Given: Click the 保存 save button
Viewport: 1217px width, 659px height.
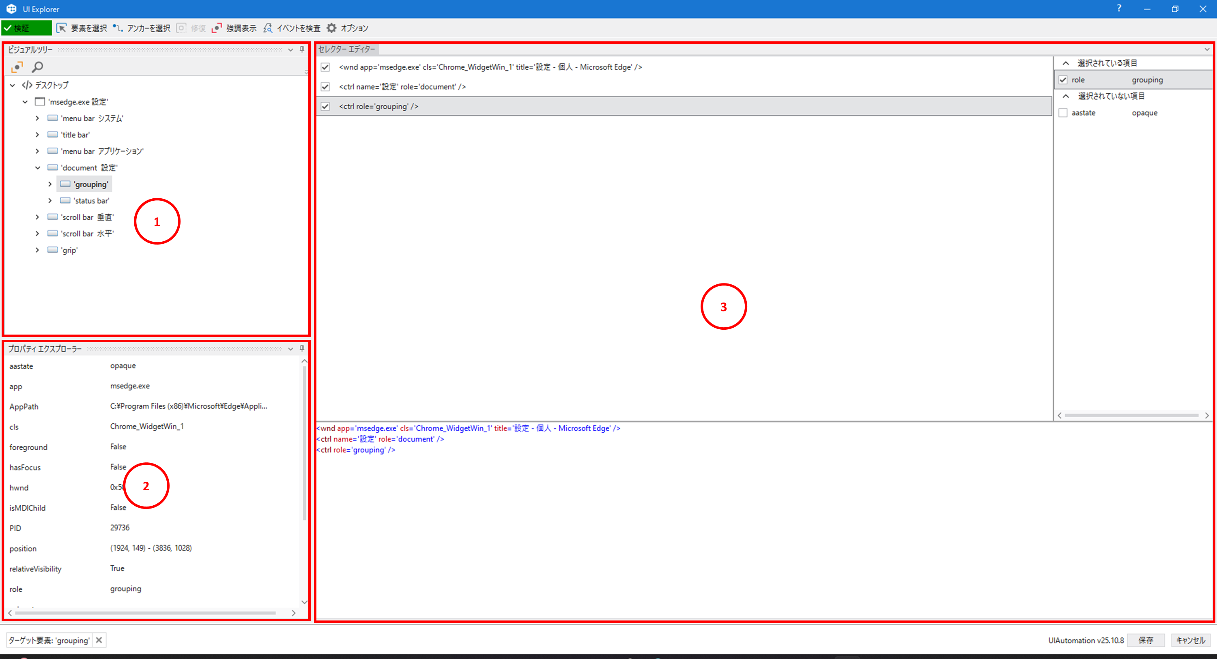Looking at the screenshot, I should 1145,640.
